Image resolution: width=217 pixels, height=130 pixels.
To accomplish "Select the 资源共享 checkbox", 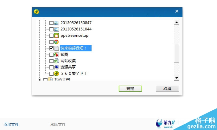I will click(x=51, y=67).
